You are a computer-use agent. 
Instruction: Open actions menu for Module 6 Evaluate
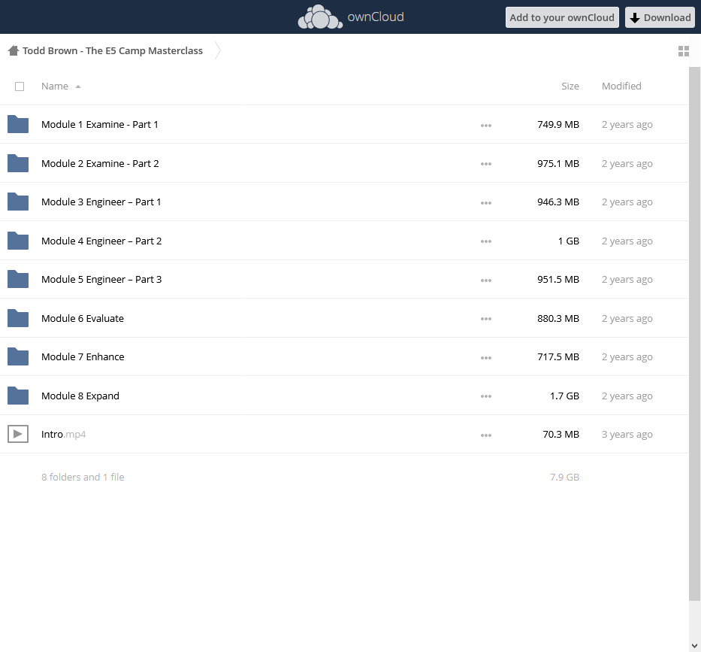(x=486, y=319)
